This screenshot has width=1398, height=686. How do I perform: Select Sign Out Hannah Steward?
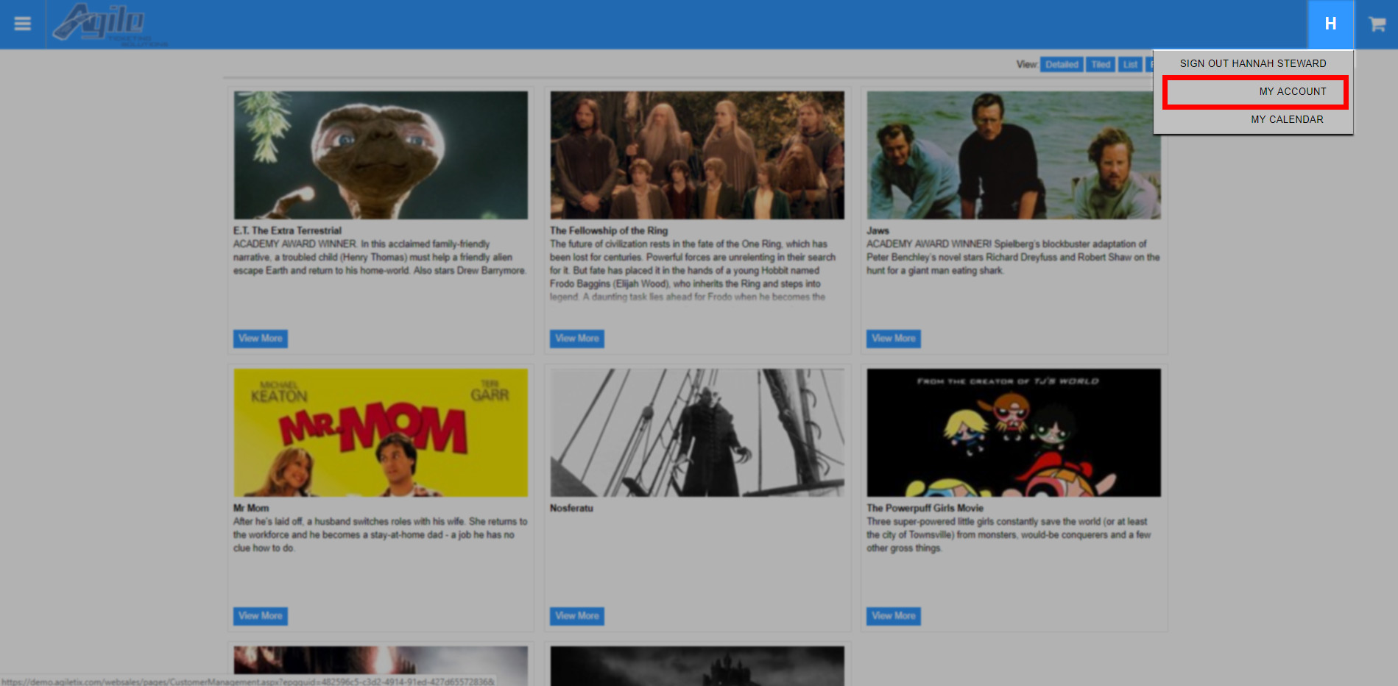(x=1253, y=63)
